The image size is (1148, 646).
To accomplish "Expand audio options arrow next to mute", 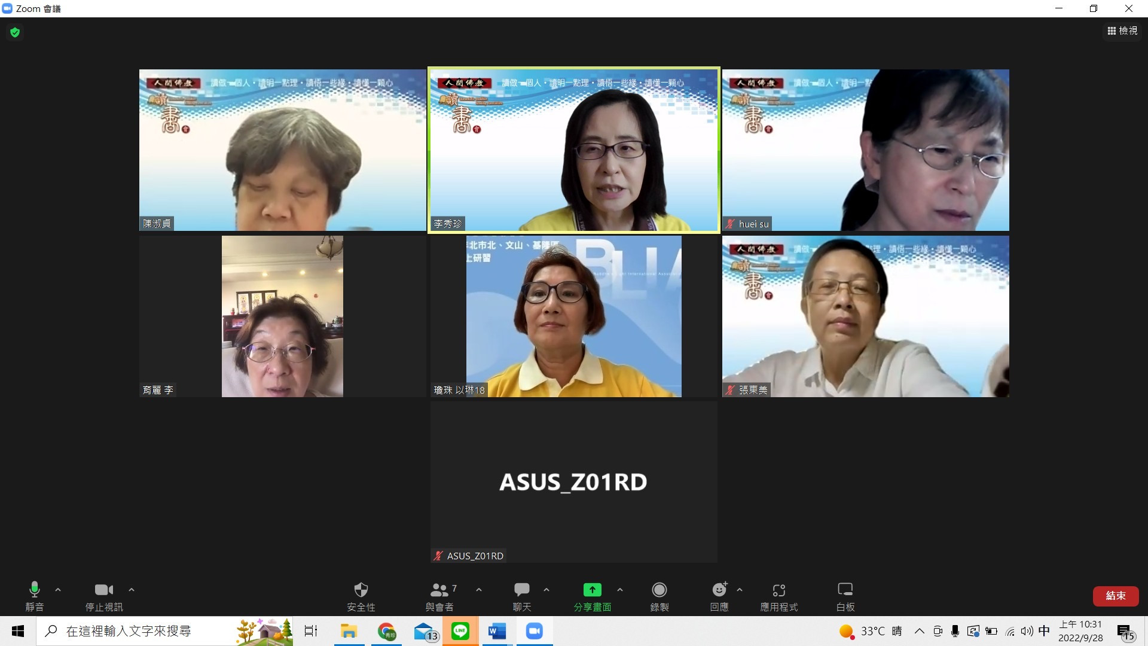I will tap(58, 590).
